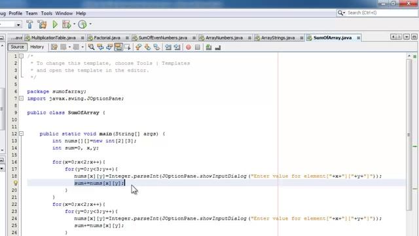Switch to Factorial.java tab
The height and width of the screenshot is (236, 419).
(x=107, y=38)
